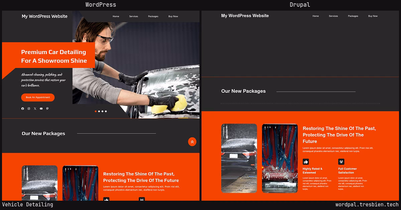Click car wash brushes photo in WordPress pane
Screen dimensions: 401x210
point(80,183)
